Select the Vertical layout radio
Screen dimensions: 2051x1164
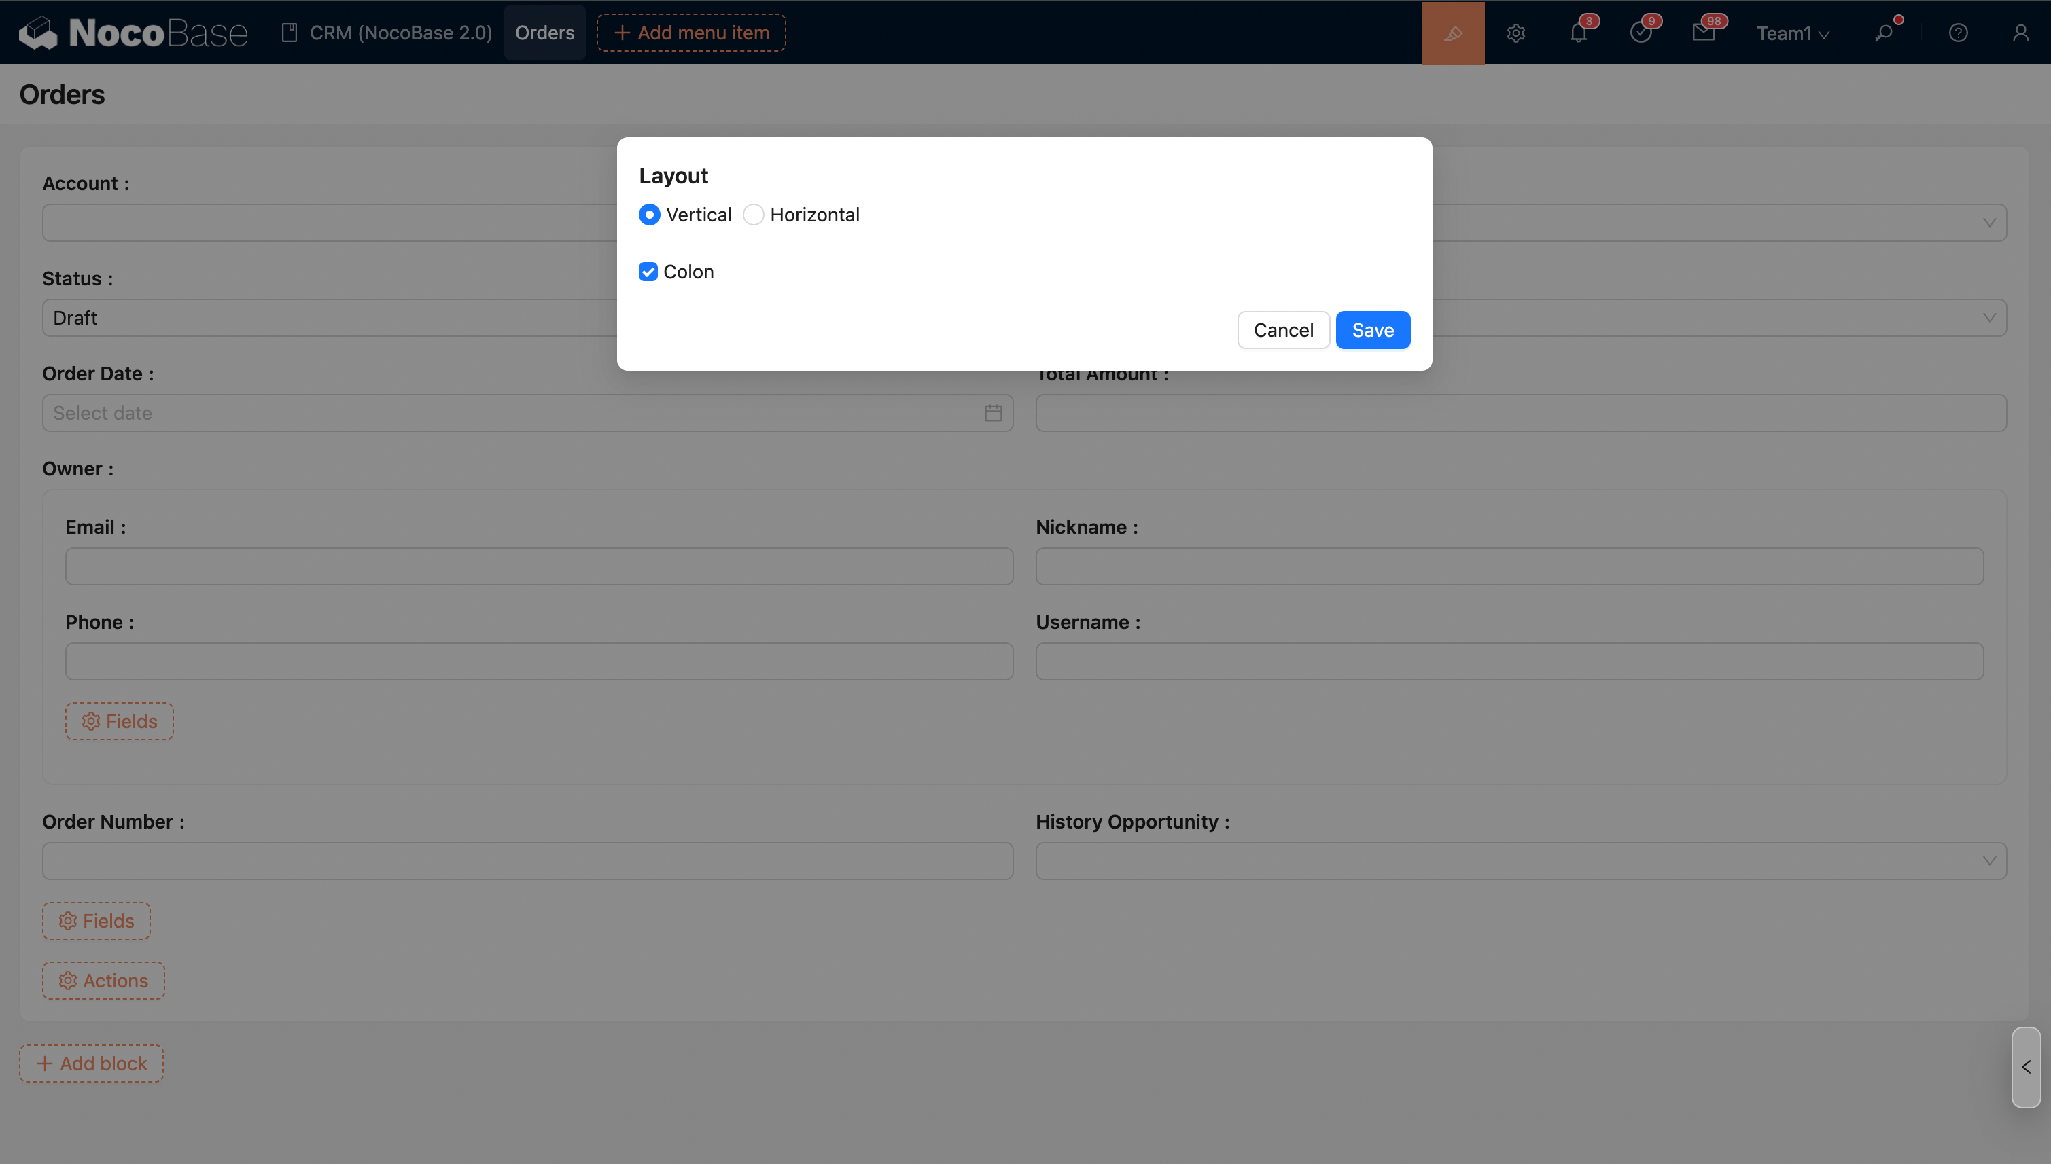click(x=650, y=215)
